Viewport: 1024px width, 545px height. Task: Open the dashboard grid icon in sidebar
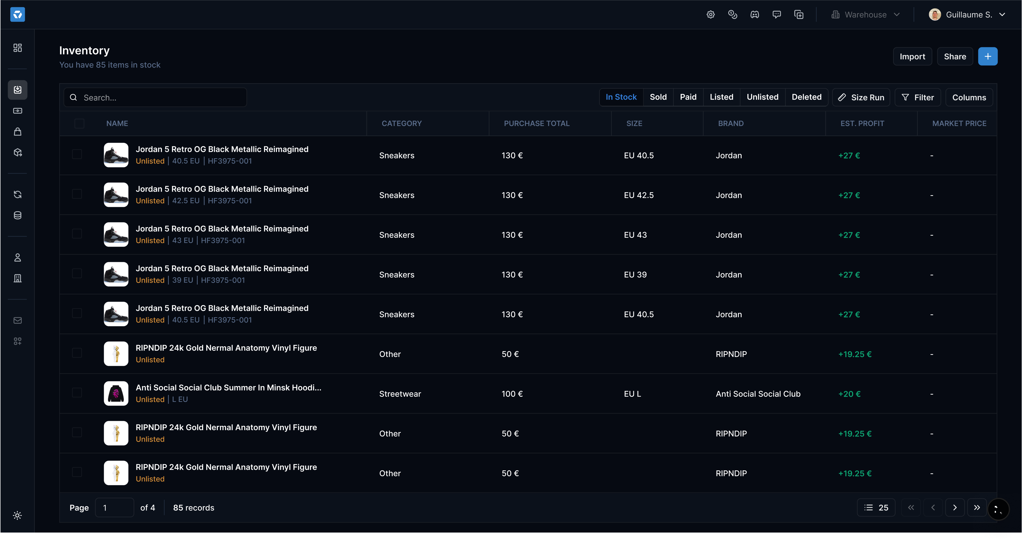pyautogui.click(x=17, y=48)
